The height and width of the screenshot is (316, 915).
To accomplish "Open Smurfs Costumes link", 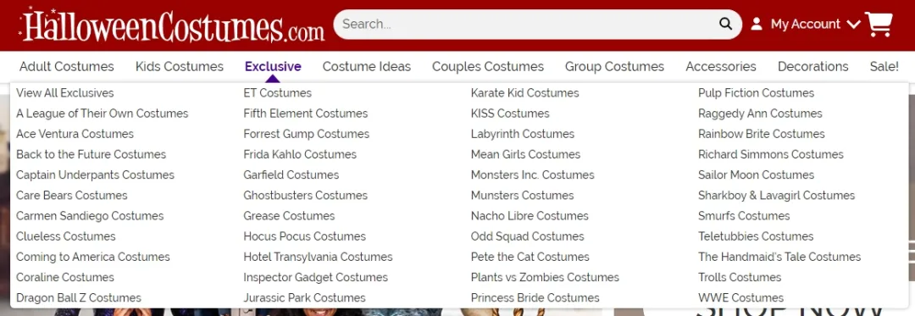I will pyautogui.click(x=744, y=216).
